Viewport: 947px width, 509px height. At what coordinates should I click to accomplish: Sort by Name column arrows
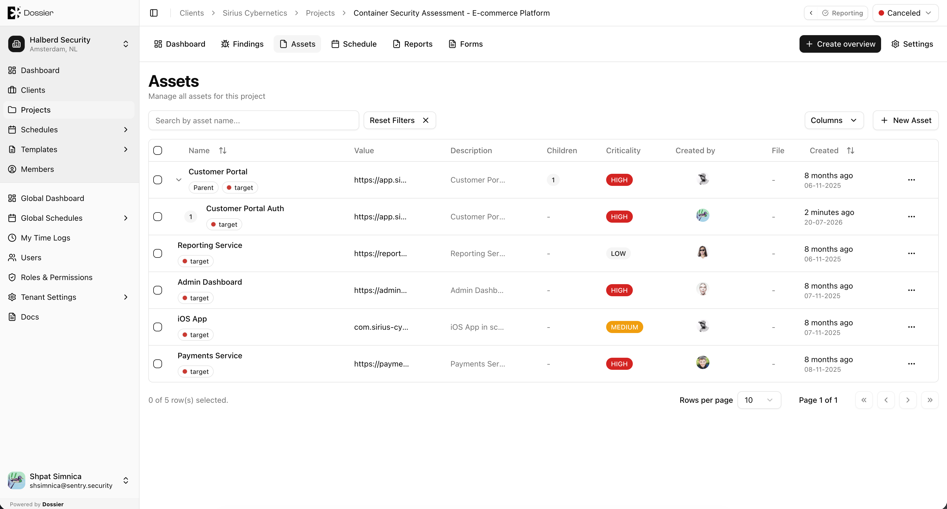pyautogui.click(x=222, y=150)
